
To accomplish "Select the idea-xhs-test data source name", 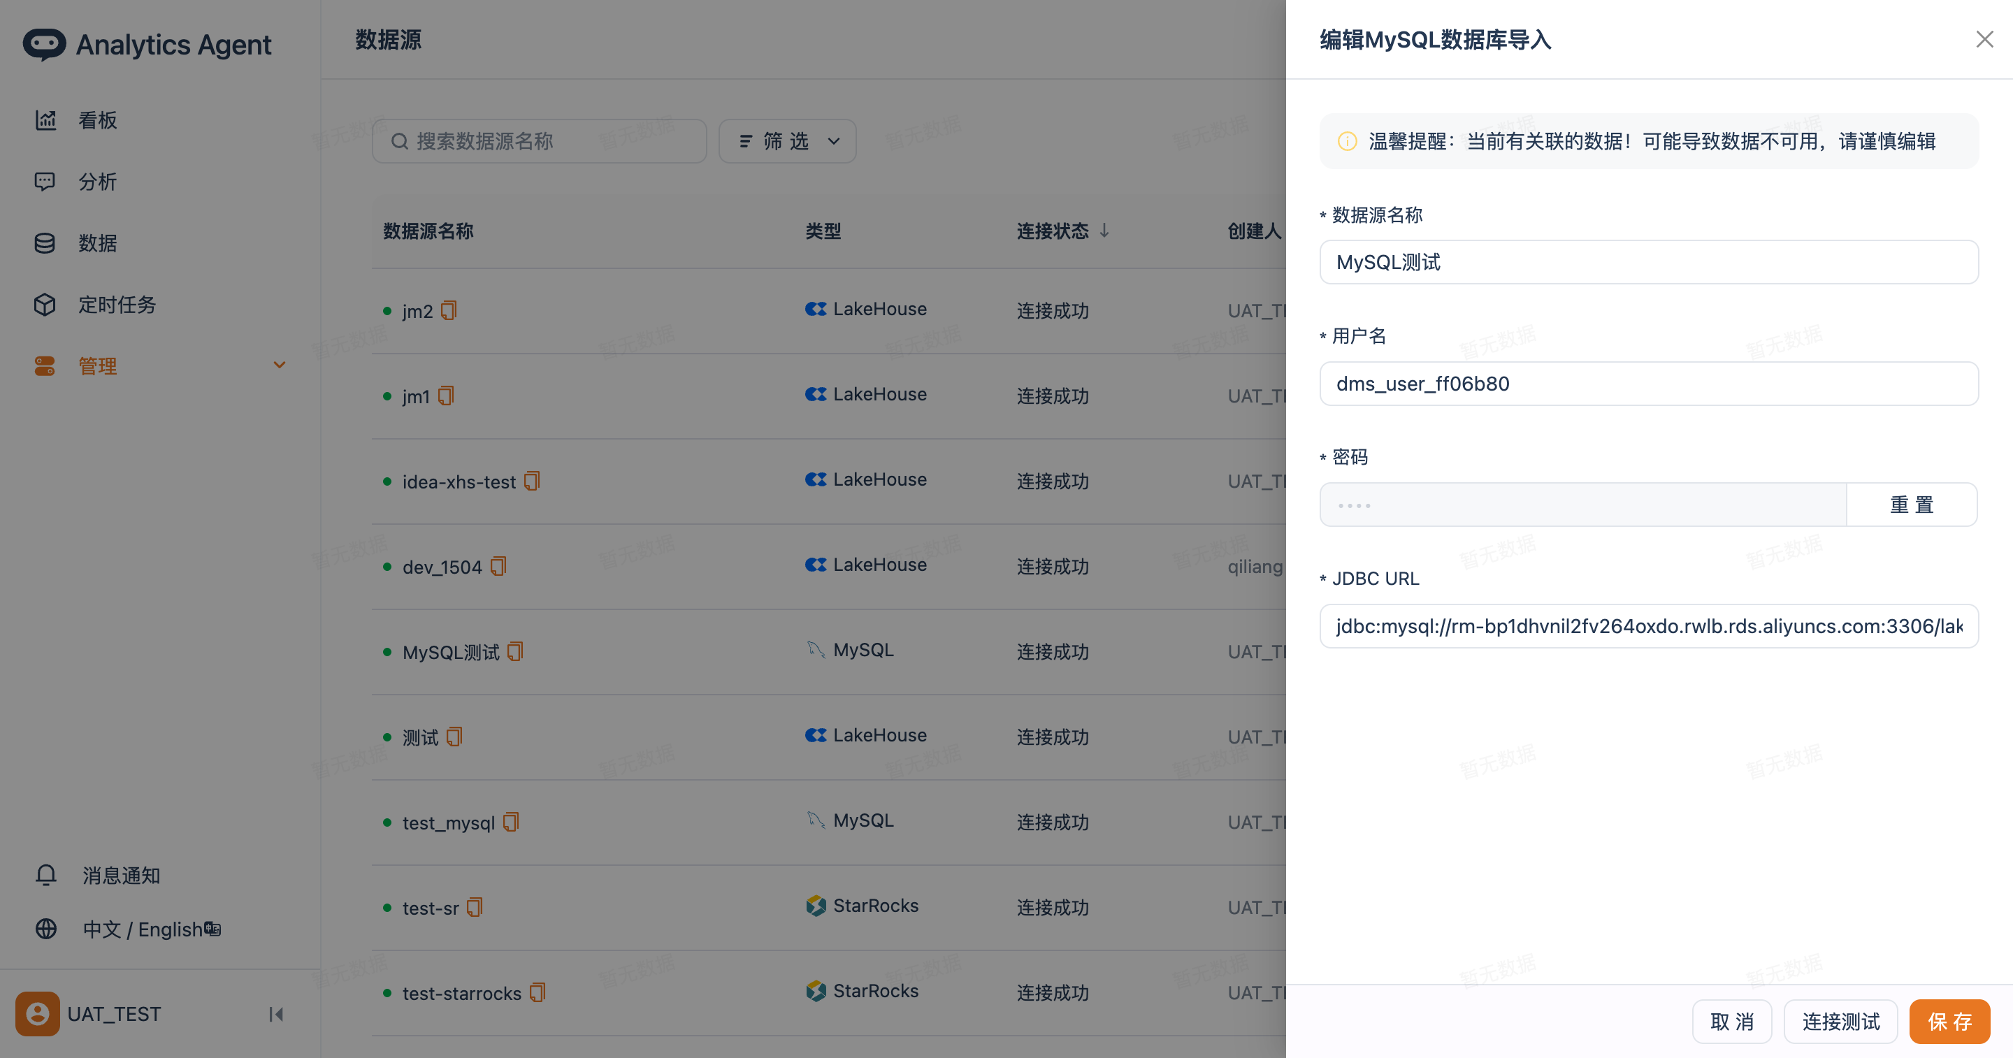I will tap(459, 481).
